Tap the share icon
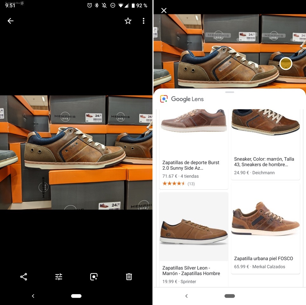 (24, 277)
